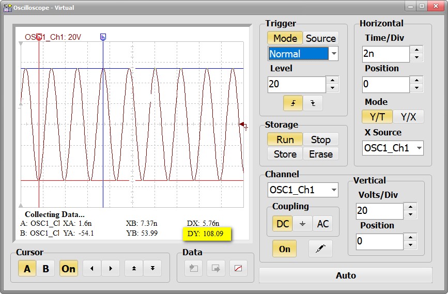
Task: Click the channel color picker pen icon
Action: pos(320,249)
